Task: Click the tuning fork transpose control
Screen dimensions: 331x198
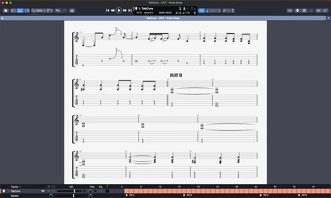Action: tap(224, 11)
